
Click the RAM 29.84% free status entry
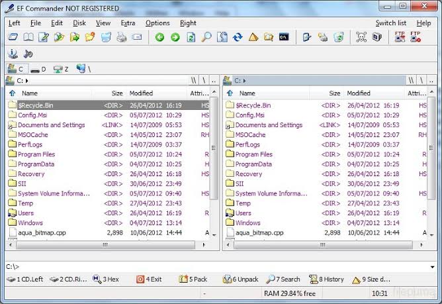290,293
